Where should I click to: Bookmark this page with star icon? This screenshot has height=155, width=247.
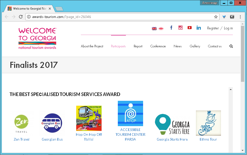pos(216,17)
